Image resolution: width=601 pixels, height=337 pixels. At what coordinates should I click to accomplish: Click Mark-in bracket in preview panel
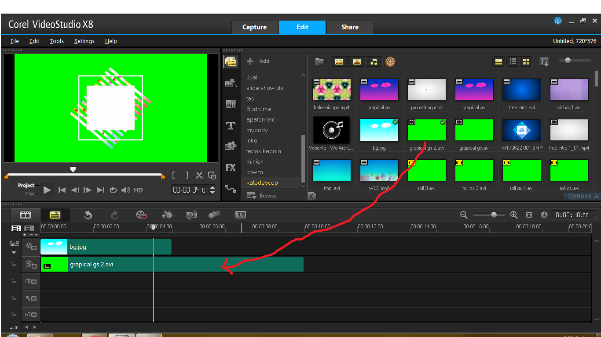pyautogui.click(x=174, y=176)
